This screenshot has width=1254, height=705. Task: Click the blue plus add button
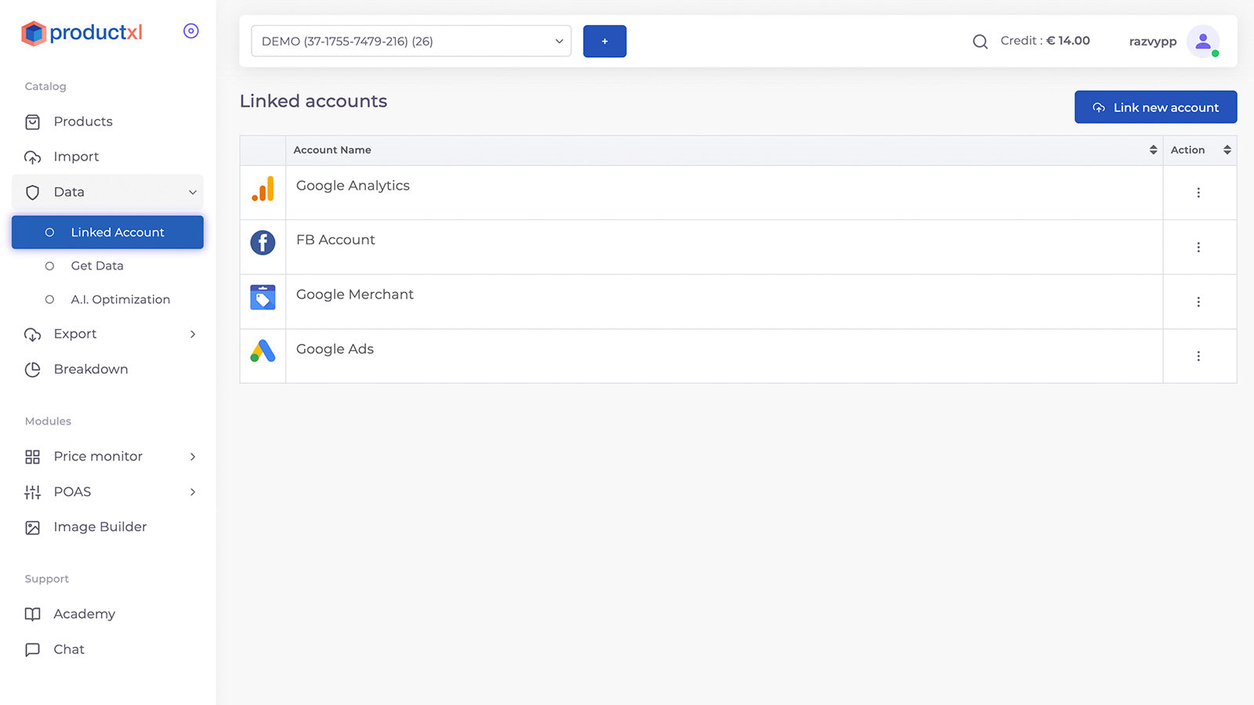click(x=604, y=42)
